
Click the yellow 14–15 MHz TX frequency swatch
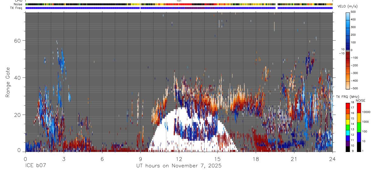pyautogui.click(x=348, y=122)
